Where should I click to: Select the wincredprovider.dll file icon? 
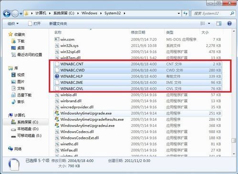(57, 107)
